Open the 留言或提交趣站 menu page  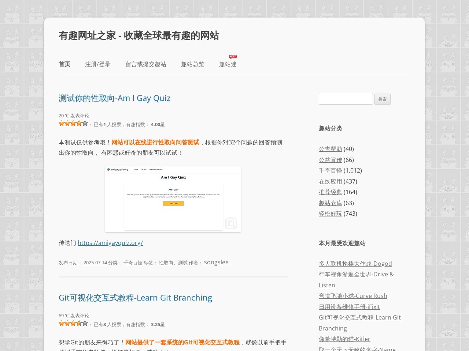(x=145, y=64)
